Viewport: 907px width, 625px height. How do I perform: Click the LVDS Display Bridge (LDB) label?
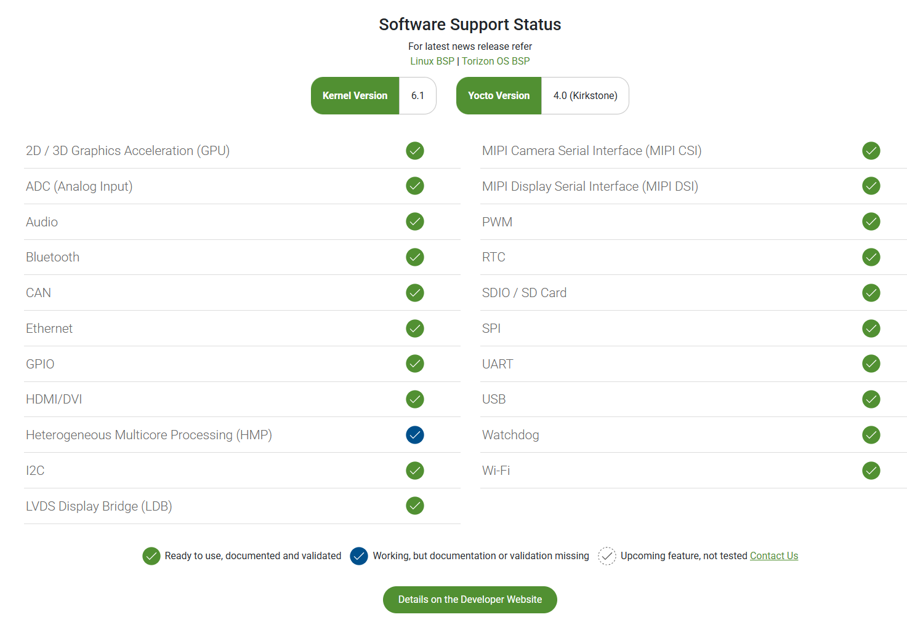(99, 506)
